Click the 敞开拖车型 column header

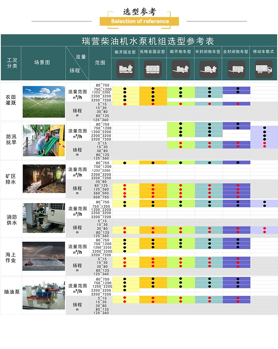(x=180, y=52)
